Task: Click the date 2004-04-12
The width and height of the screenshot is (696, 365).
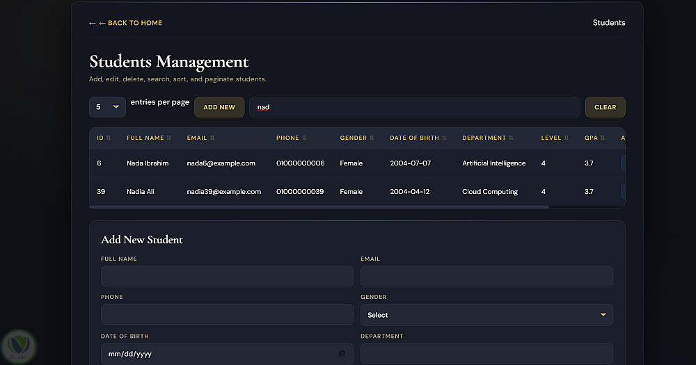Action: point(410,192)
